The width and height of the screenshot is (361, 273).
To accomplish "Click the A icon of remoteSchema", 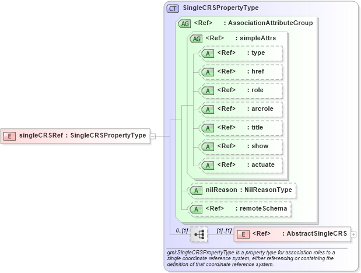I will click(x=197, y=209).
